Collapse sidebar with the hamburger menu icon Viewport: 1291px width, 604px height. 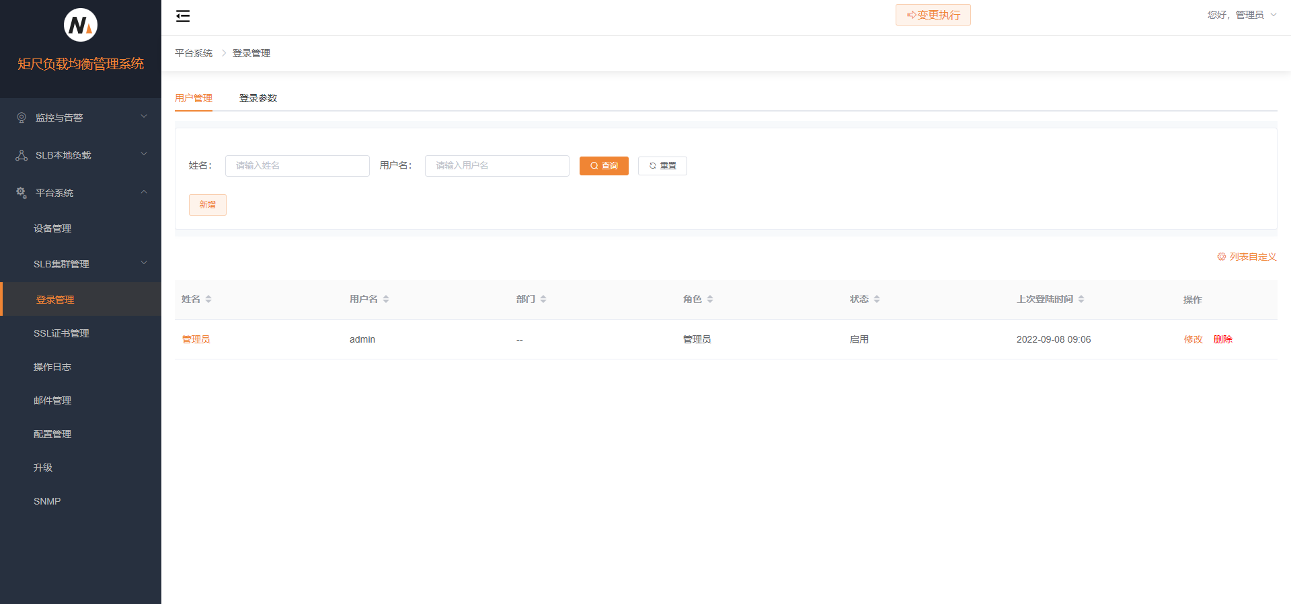pos(183,16)
